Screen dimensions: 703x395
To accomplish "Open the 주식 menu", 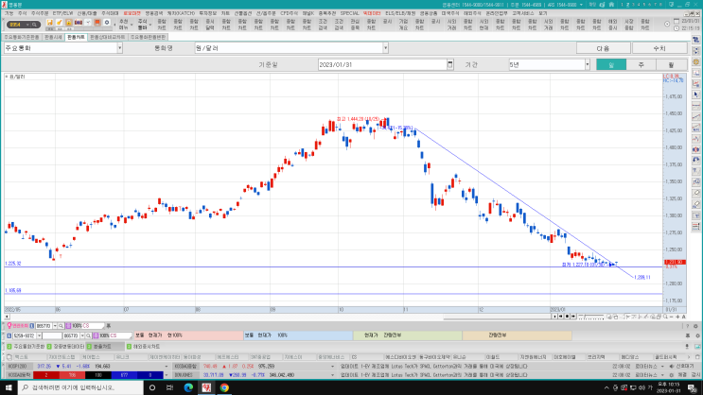I will tap(22, 13).
